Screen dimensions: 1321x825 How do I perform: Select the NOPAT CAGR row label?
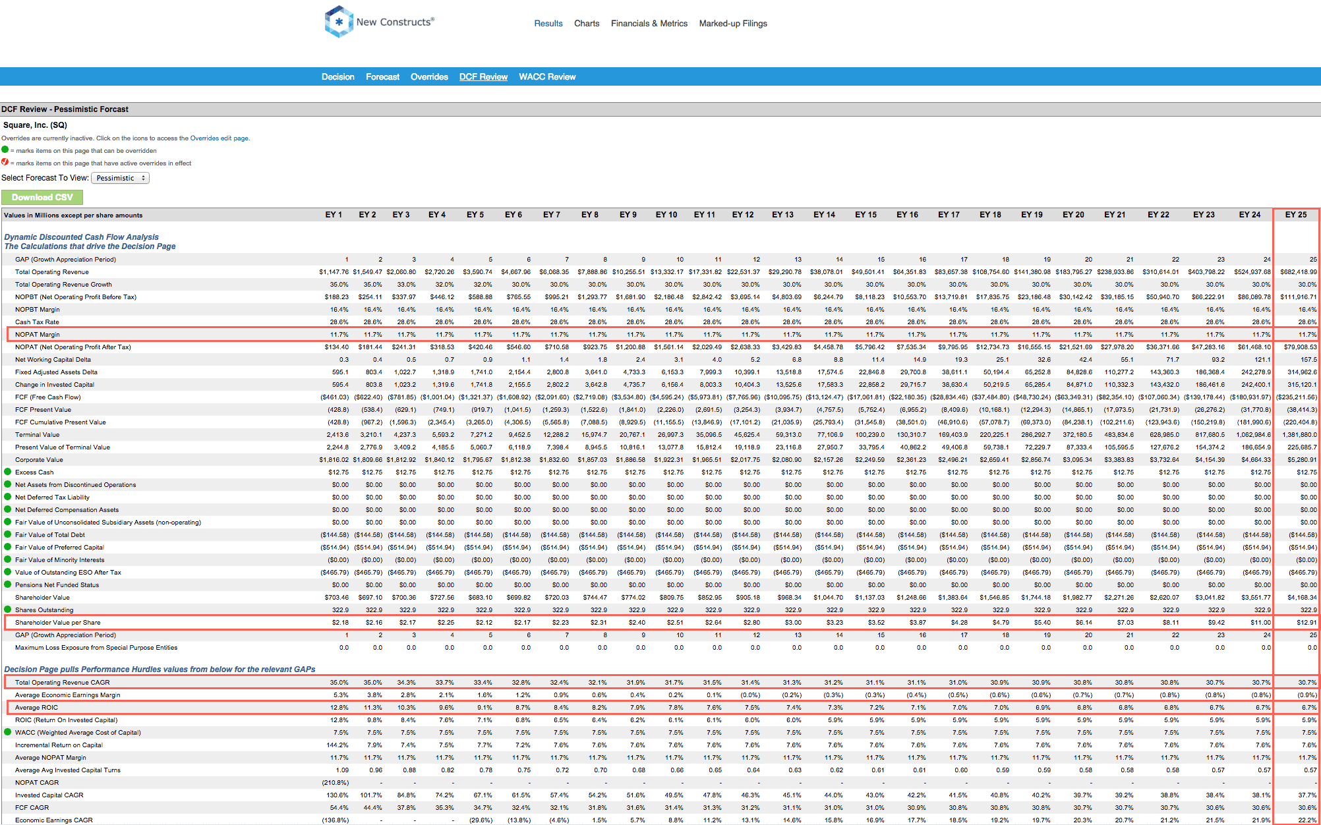37,783
